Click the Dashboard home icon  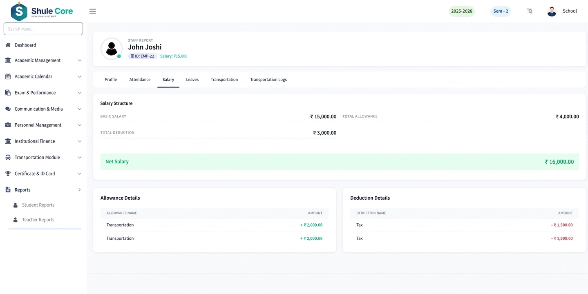(x=8, y=45)
